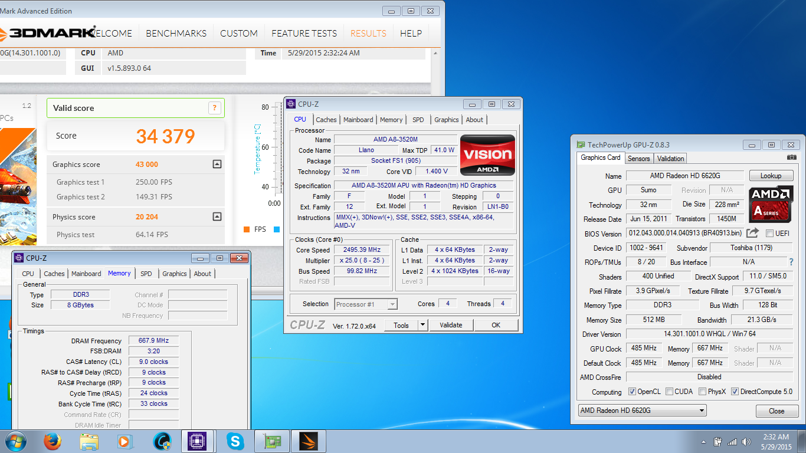Click the Bus Interface question mark in GPU-Z
Image resolution: width=806 pixels, height=453 pixels.
pos(791,262)
